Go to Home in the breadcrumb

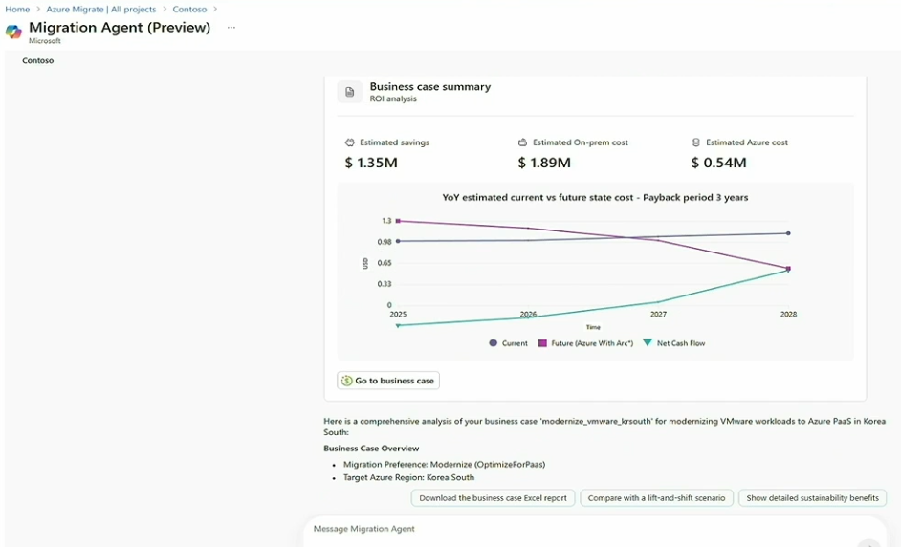17,9
